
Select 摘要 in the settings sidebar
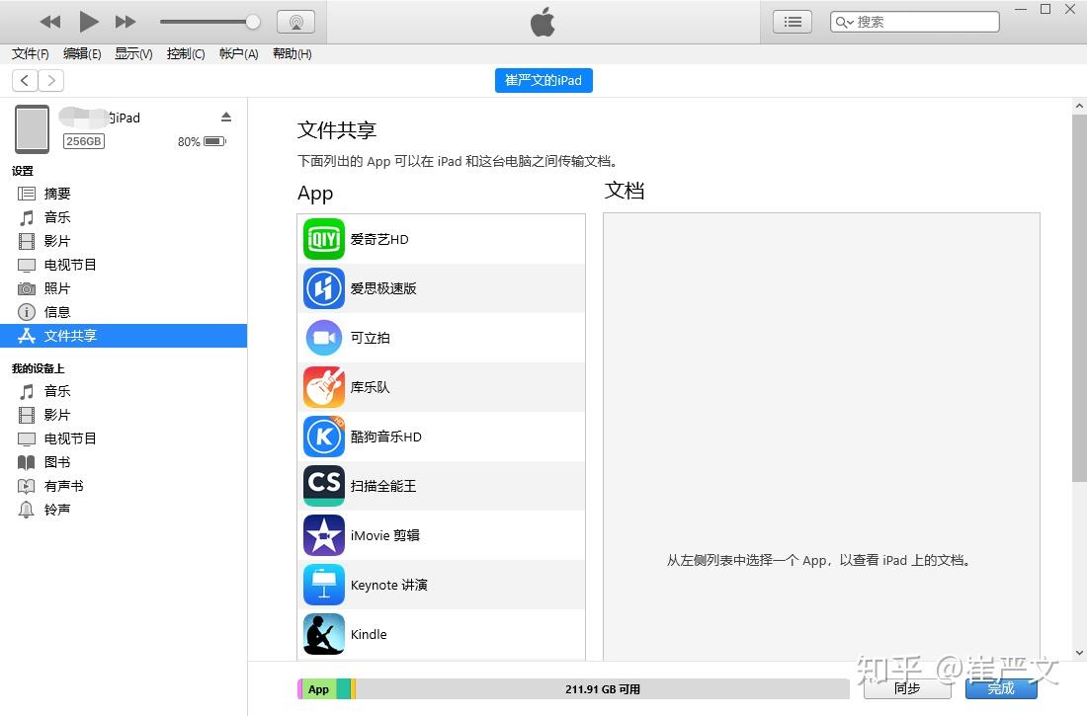(124, 194)
